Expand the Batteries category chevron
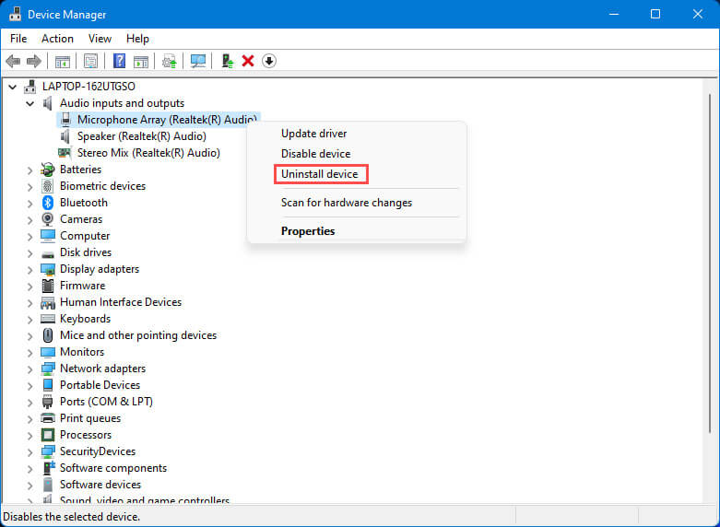The height and width of the screenshot is (527, 720). pos(30,170)
